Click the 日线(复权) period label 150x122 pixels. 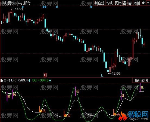8,3
